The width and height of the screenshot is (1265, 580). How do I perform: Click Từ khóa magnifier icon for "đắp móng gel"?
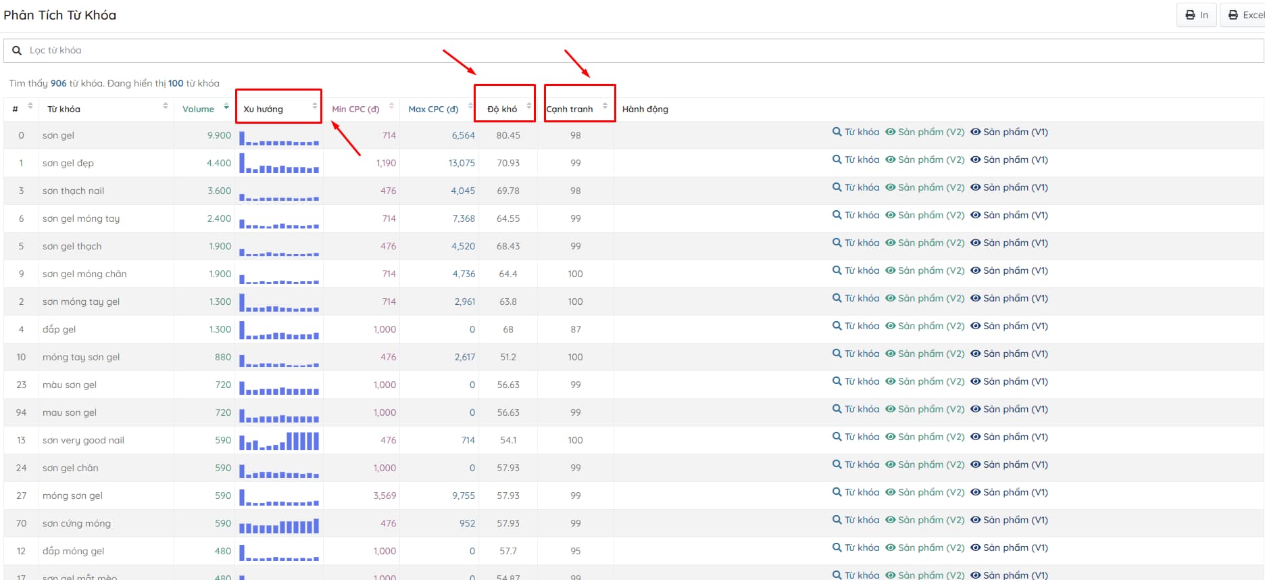pyautogui.click(x=837, y=548)
